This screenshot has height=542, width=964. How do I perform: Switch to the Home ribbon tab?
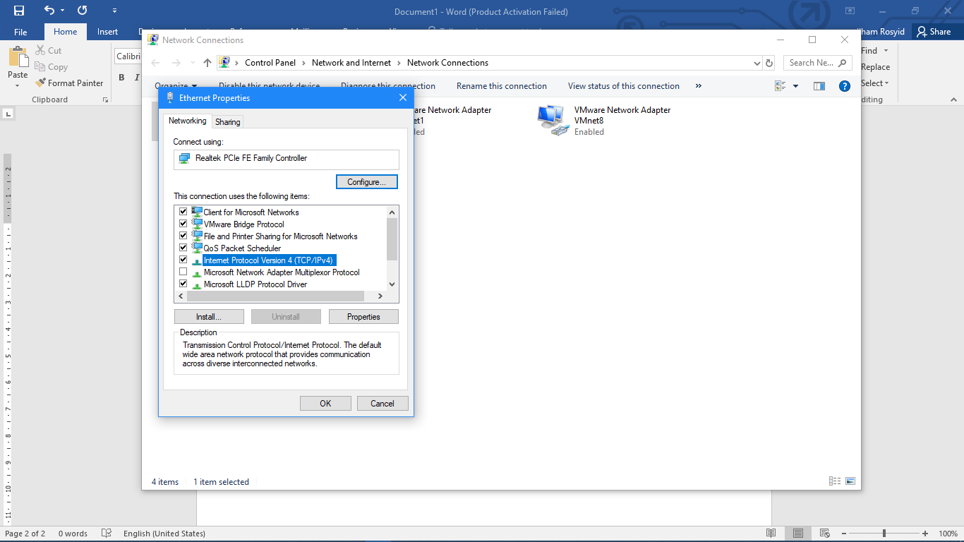click(x=65, y=32)
